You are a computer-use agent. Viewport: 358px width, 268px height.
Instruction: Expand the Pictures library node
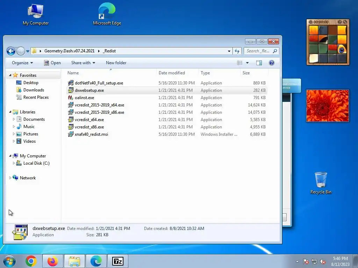point(14,134)
